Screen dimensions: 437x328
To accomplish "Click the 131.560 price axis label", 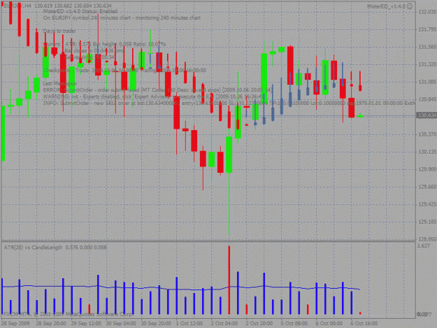I will point(427,47).
